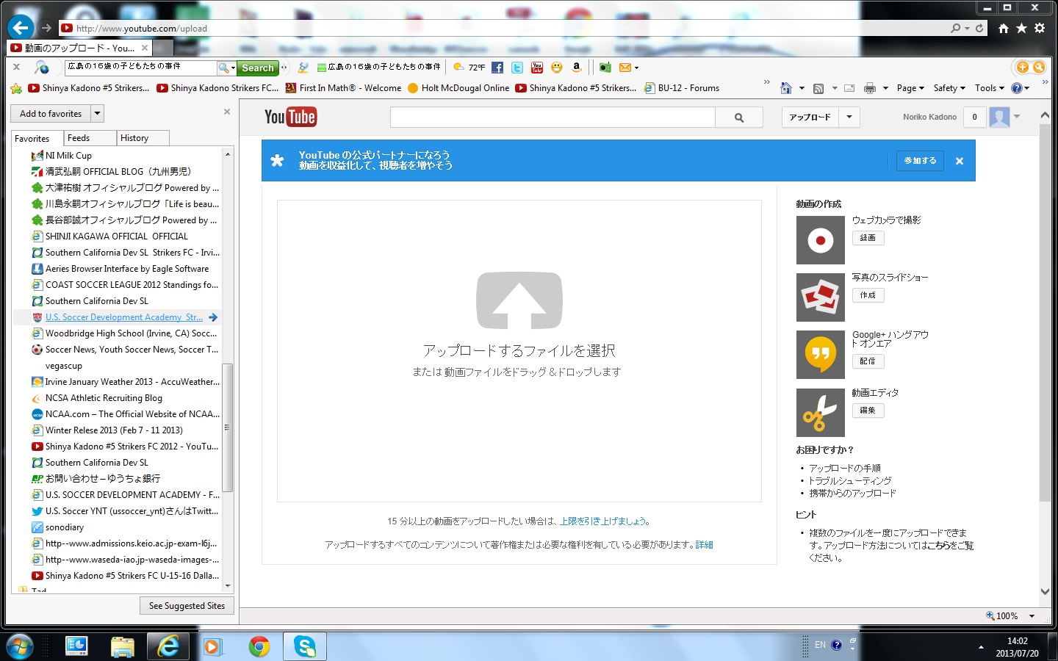
Task: Click the Add to favorites button
Action: [51, 114]
